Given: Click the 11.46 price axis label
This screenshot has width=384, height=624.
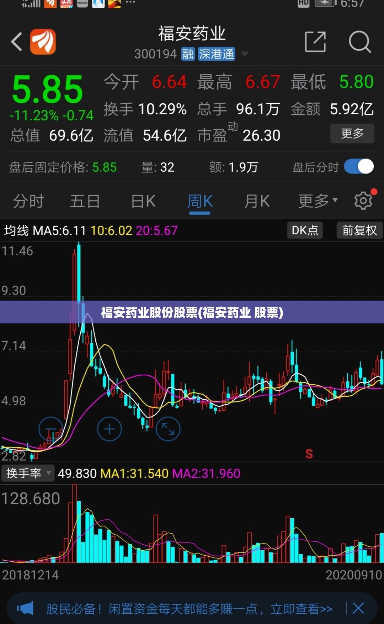Looking at the screenshot, I should pyautogui.click(x=17, y=251).
